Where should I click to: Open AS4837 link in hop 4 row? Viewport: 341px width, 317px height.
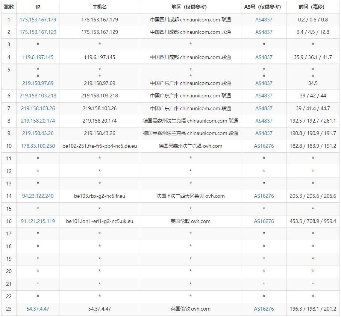pos(264,57)
